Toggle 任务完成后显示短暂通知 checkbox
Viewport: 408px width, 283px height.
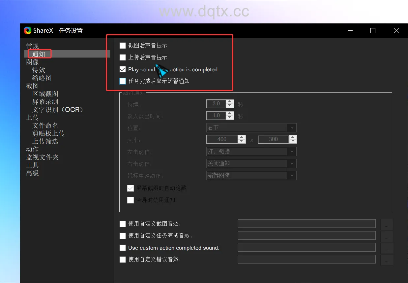[123, 81]
